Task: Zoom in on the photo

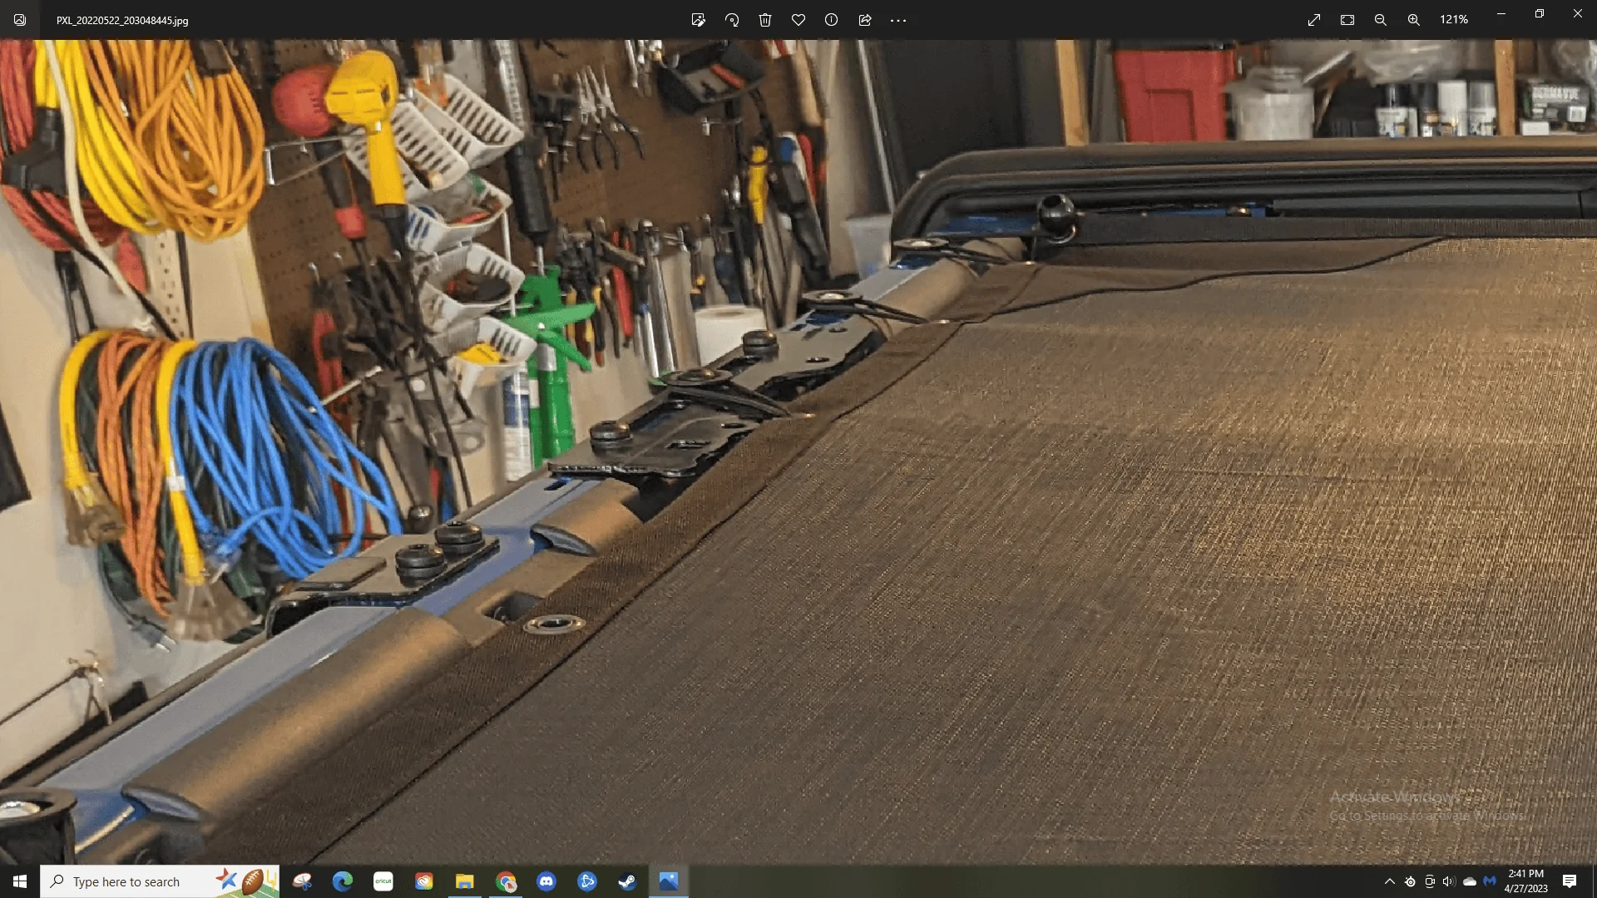Action: click(x=1414, y=20)
